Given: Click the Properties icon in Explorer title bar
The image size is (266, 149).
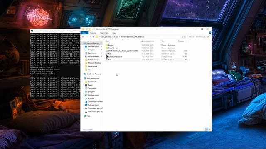Looking at the screenshot, I should tap(87, 29).
